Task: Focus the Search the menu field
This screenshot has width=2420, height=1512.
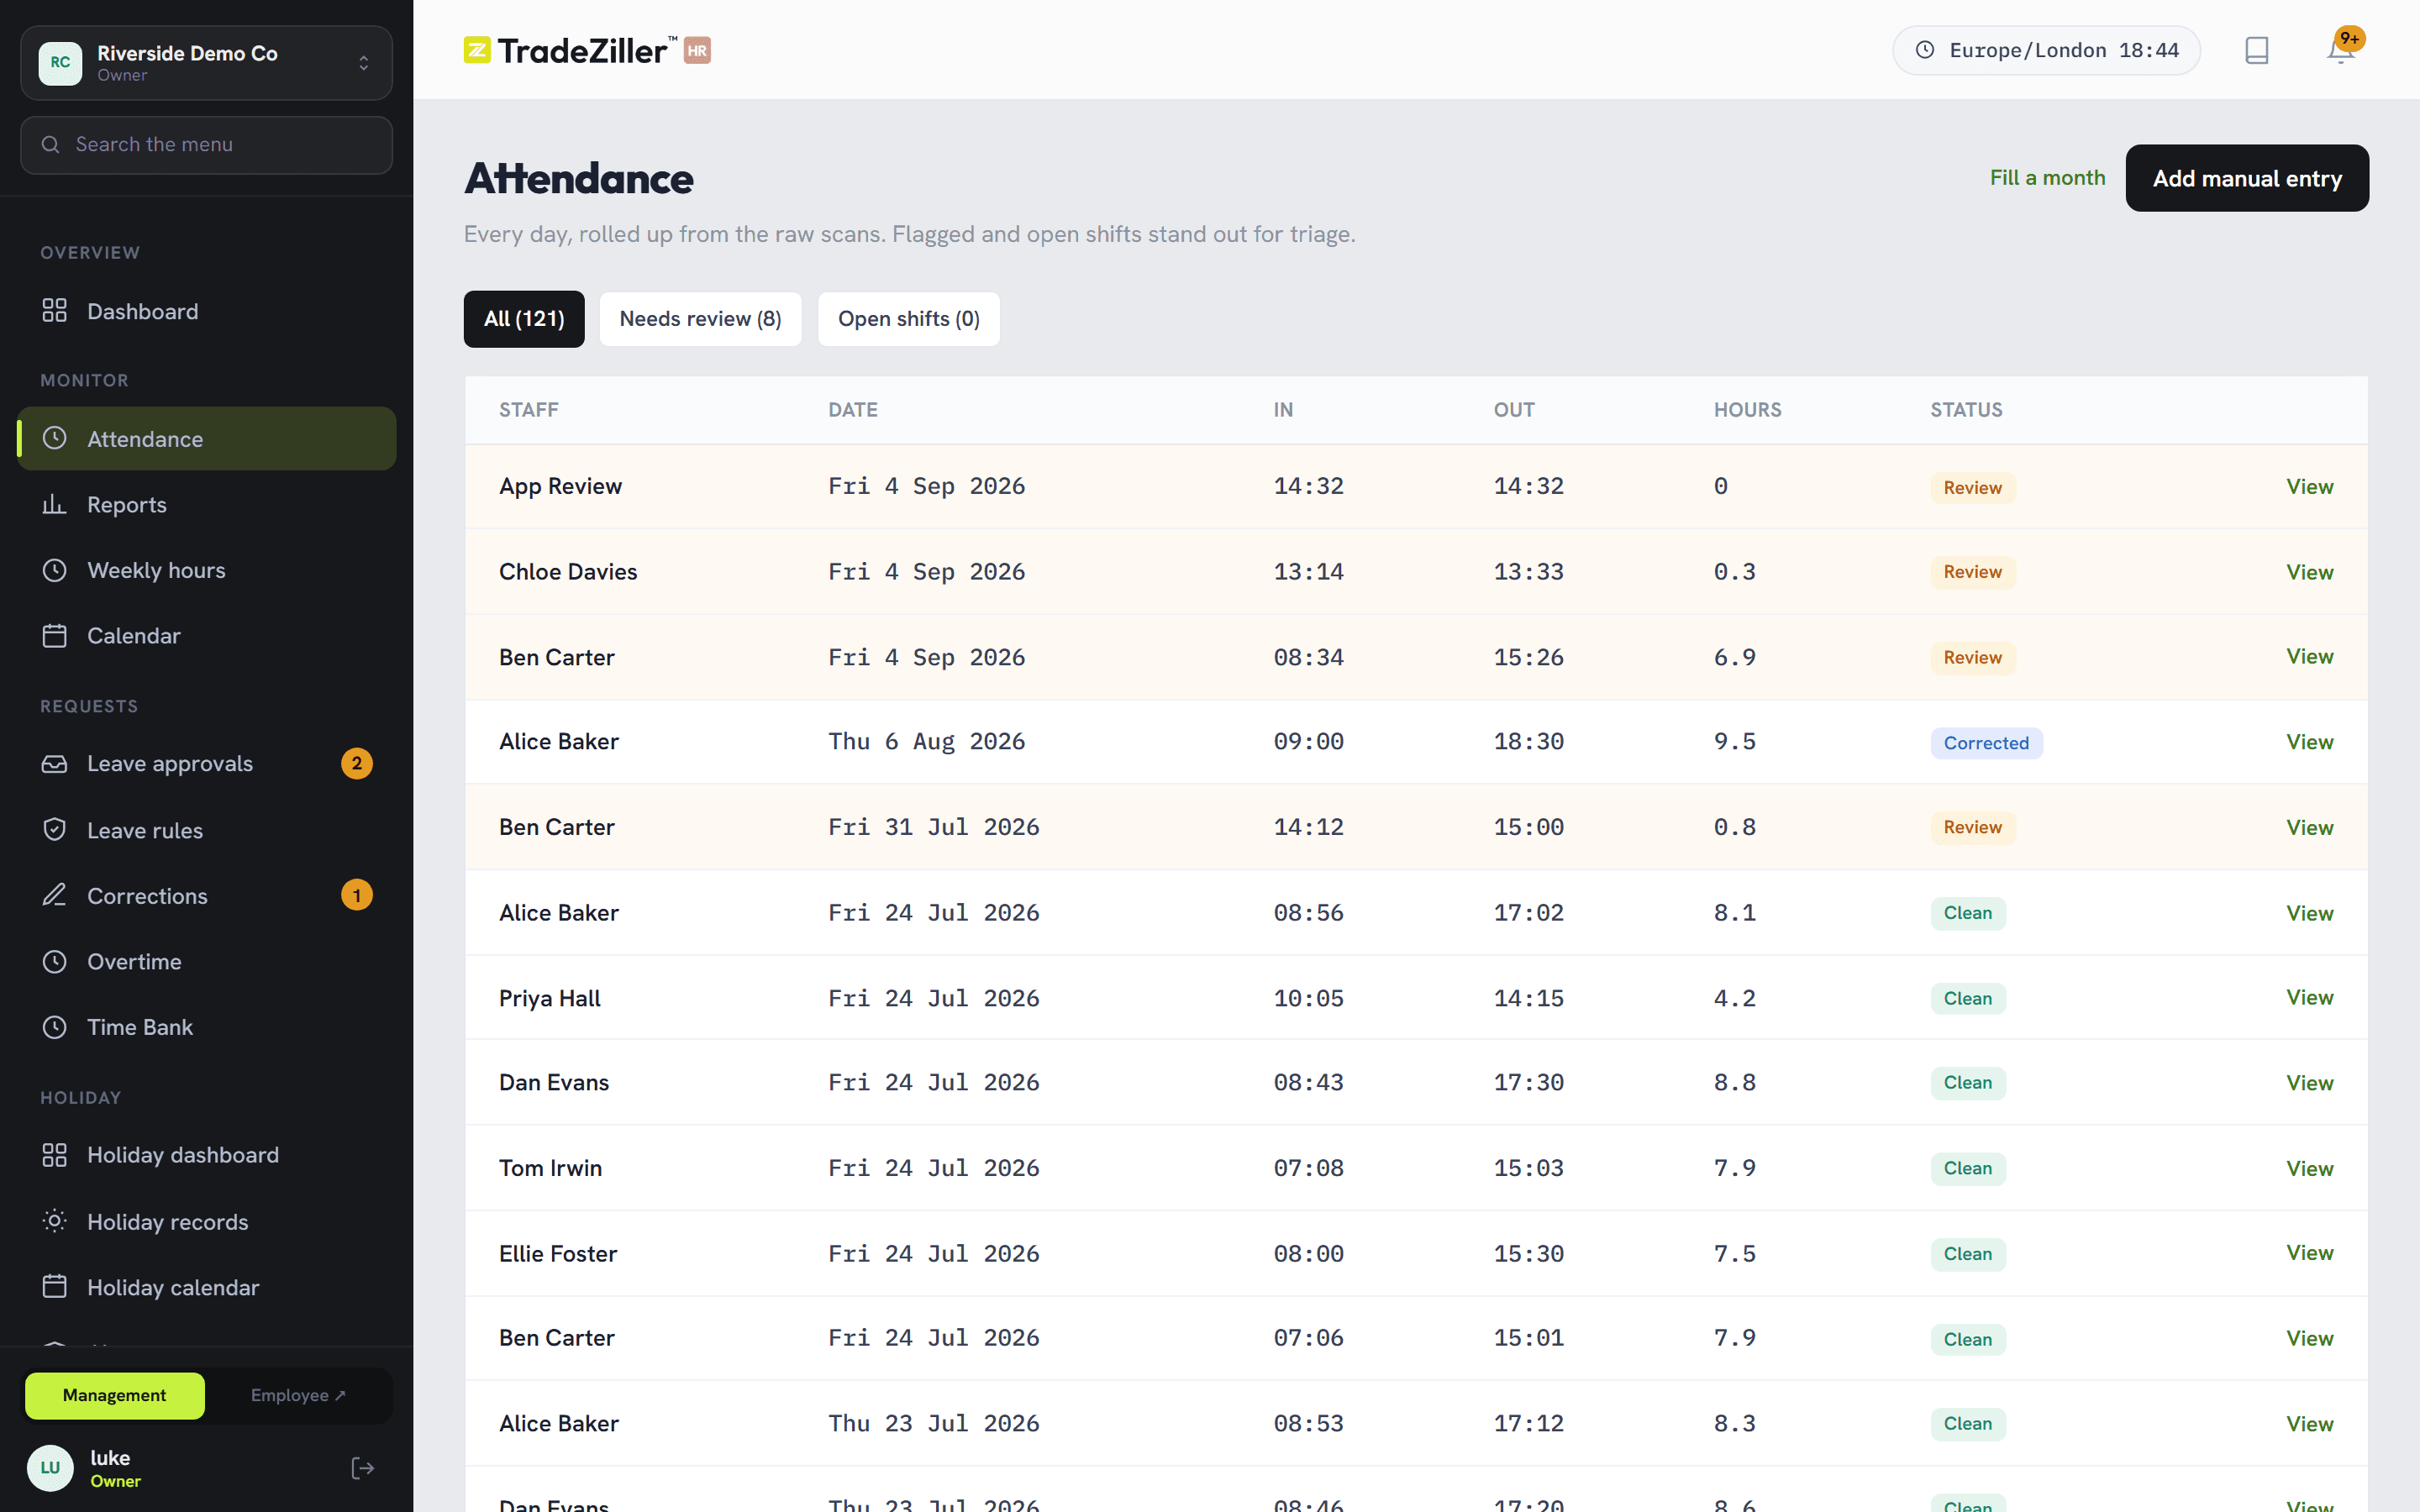Action: pyautogui.click(x=207, y=145)
